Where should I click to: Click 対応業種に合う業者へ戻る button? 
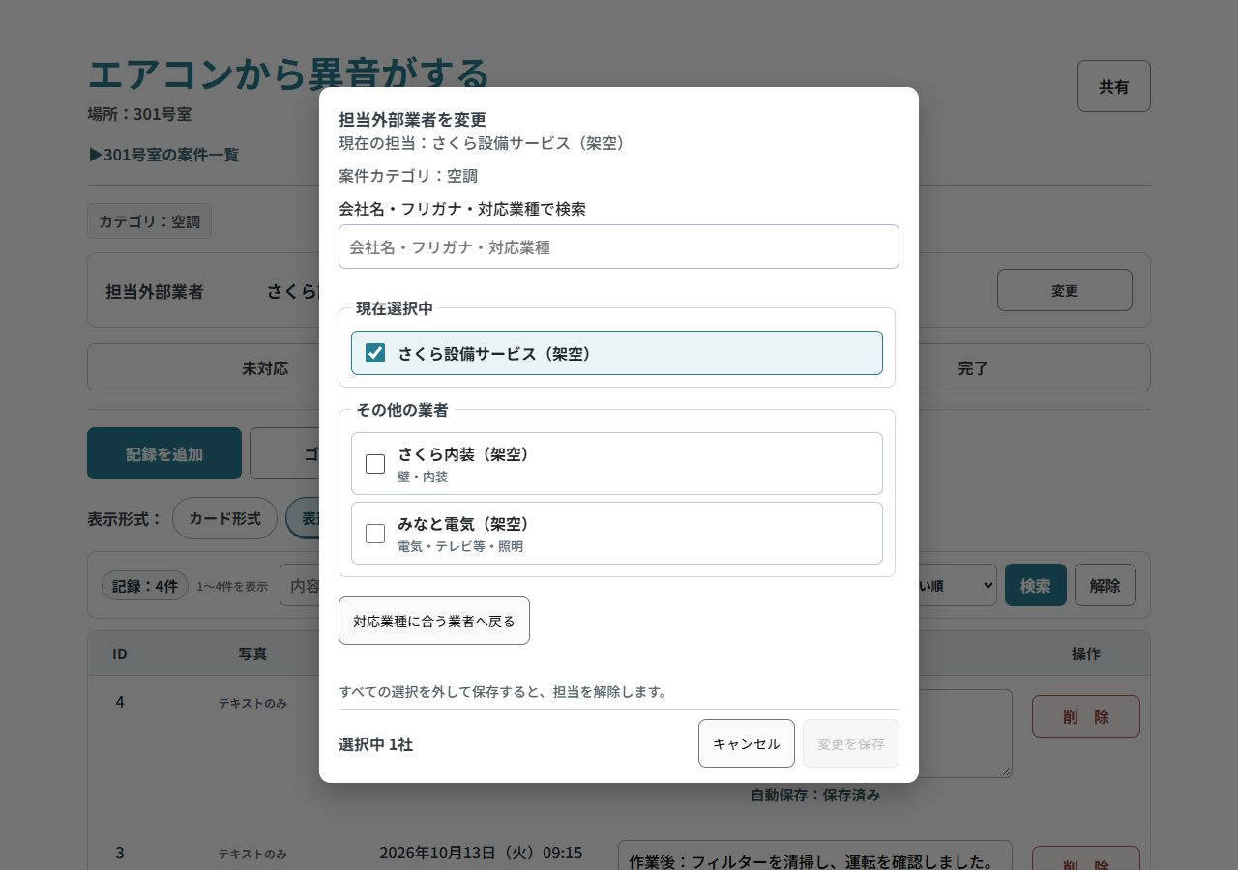434,621
